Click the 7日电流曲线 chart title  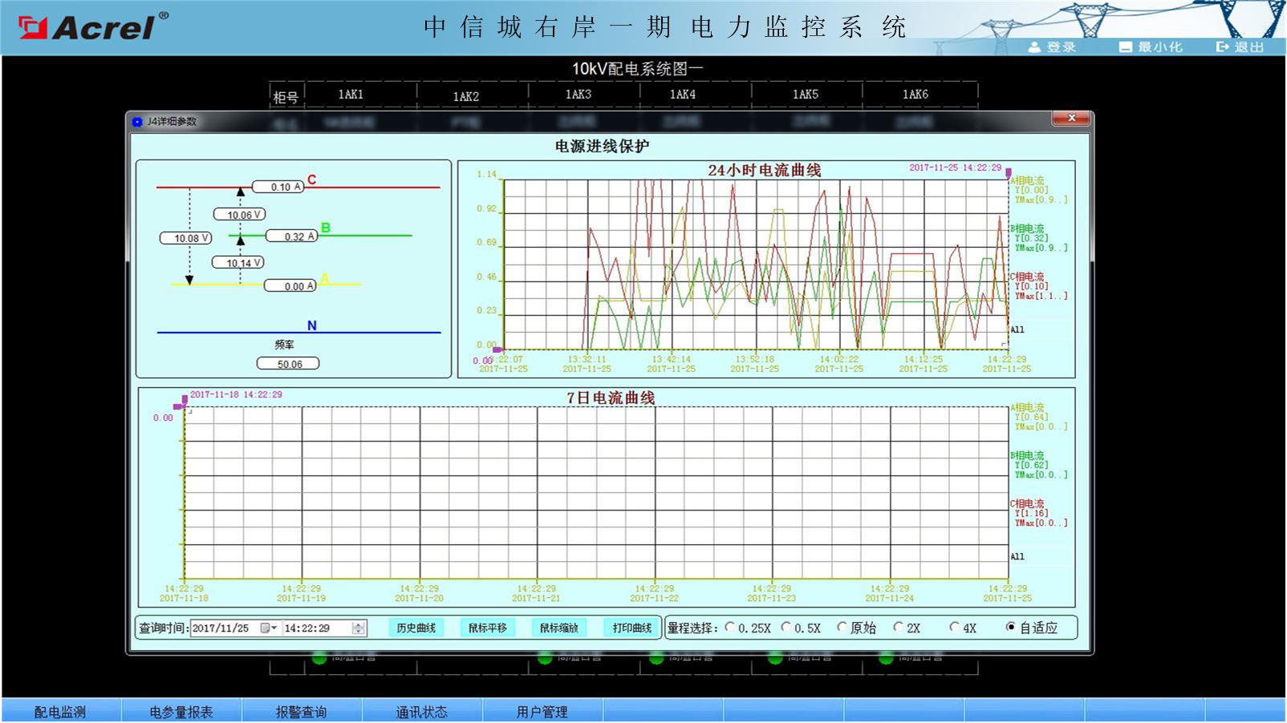611,398
